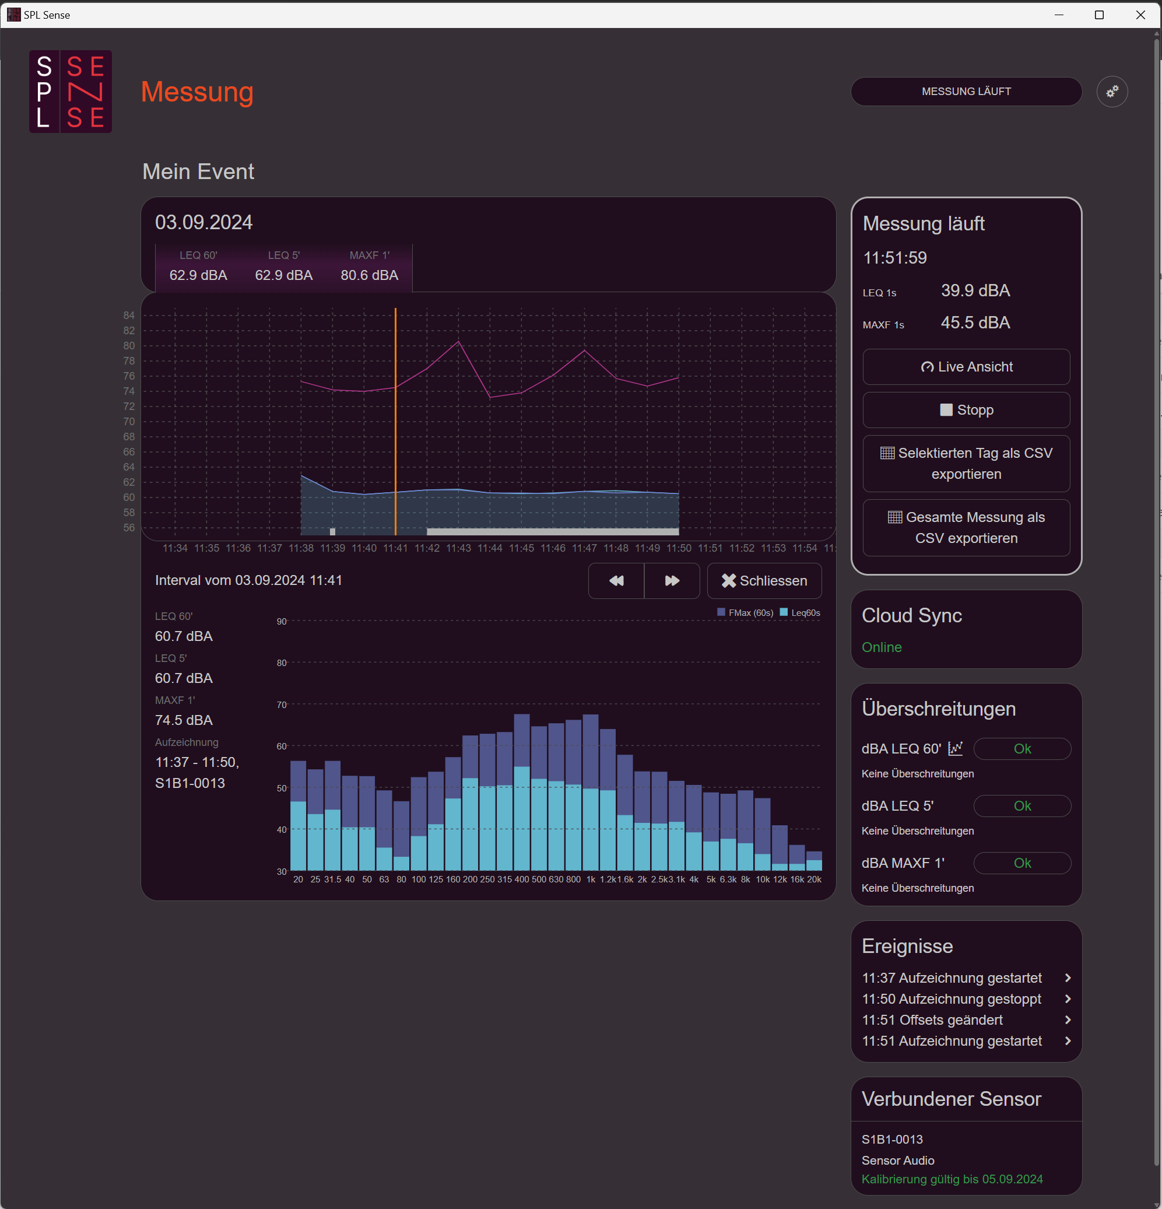Viewport: 1162px width, 1209px height.
Task: Open settings via the gears icon
Action: point(1111,92)
